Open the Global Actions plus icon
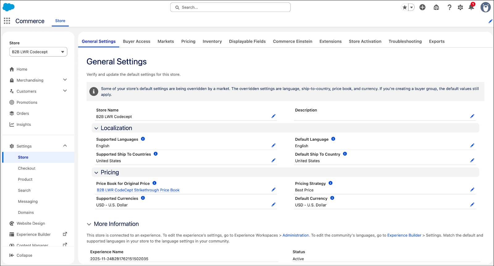Image resolution: width=494 pixels, height=266 pixels. coord(422,7)
